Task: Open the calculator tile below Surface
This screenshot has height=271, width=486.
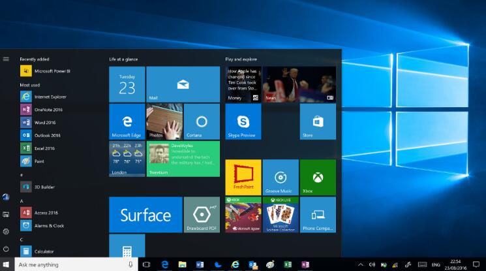Action: point(127,246)
